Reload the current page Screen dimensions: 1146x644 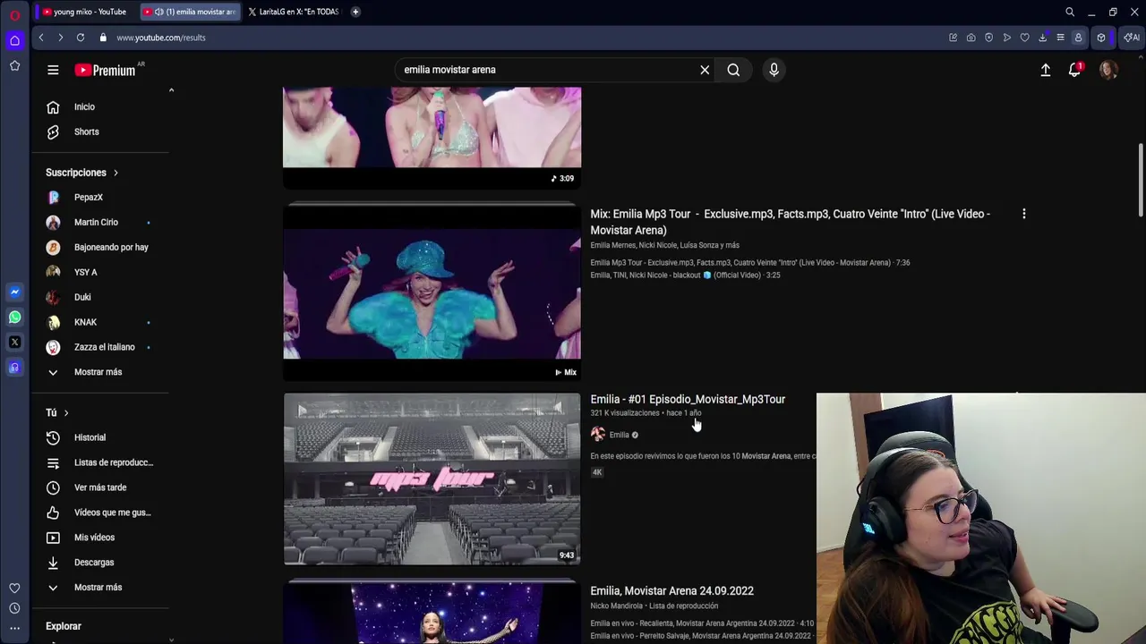pyautogui.click(x=81, y=38)
